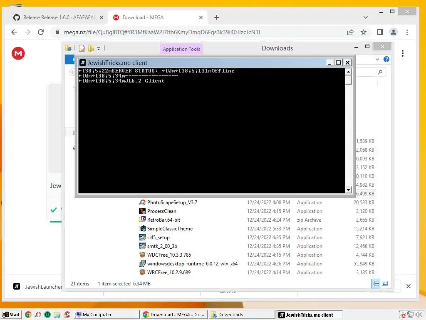Click the 12/24/2022 4:26 PM date

click(268, 263)
